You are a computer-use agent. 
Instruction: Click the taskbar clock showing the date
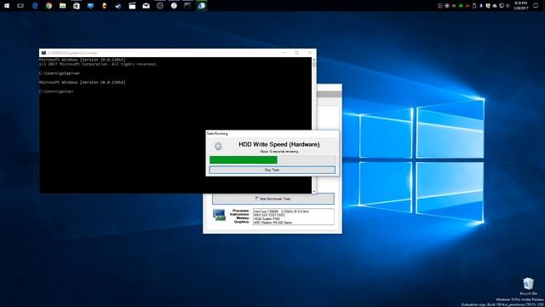pyautogui.click(x=520, y=6)
